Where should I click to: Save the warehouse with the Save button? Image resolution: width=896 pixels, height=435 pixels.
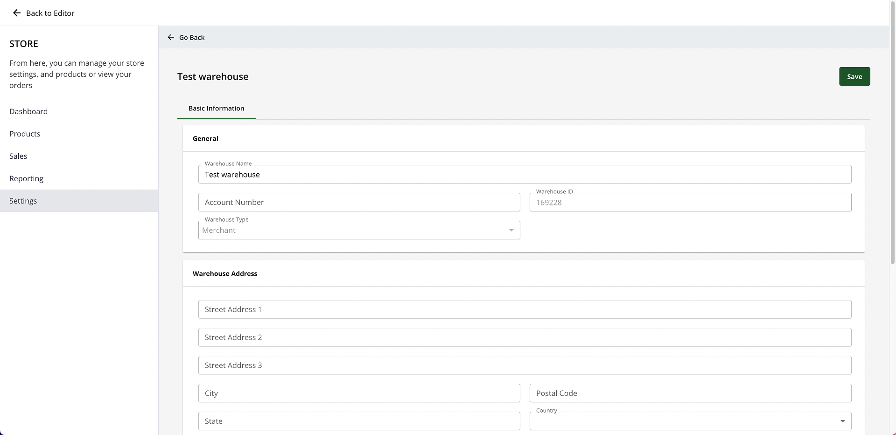[x=854, y=76]
